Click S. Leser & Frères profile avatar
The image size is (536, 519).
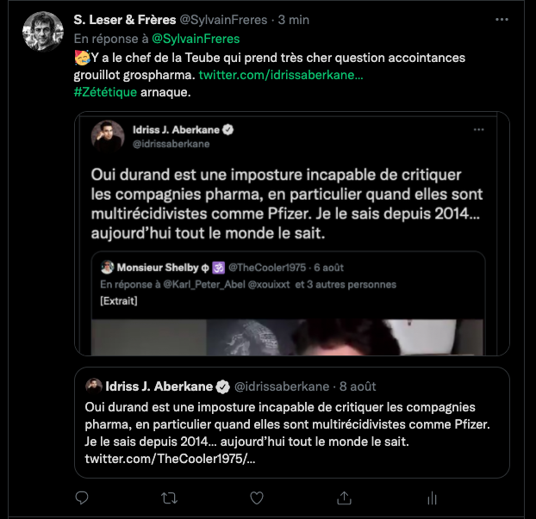click(x=42, y=32)
